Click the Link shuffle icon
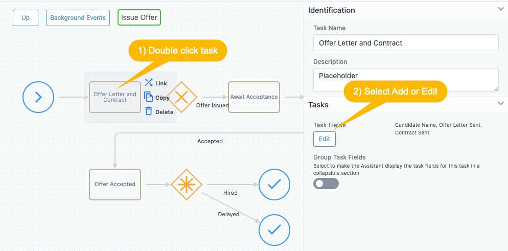The width and height of the screenshot is (508, 251). (149, 83)
